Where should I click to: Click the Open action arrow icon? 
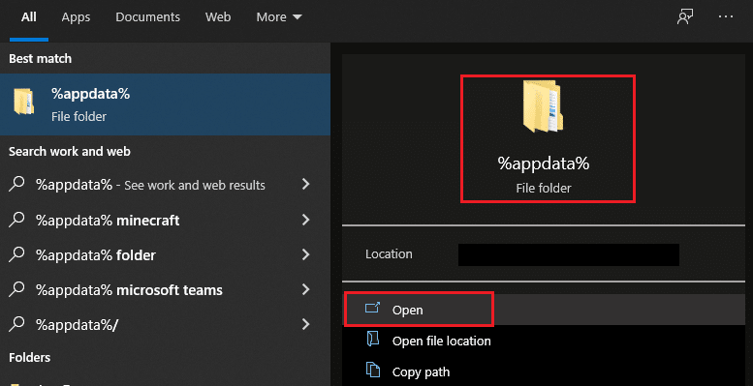pos(372,308)
